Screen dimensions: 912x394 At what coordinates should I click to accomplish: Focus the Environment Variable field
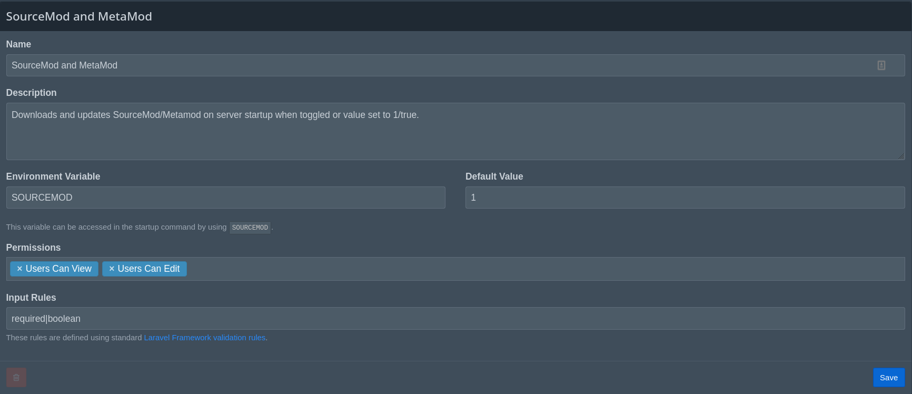click(x=226, y=198)
